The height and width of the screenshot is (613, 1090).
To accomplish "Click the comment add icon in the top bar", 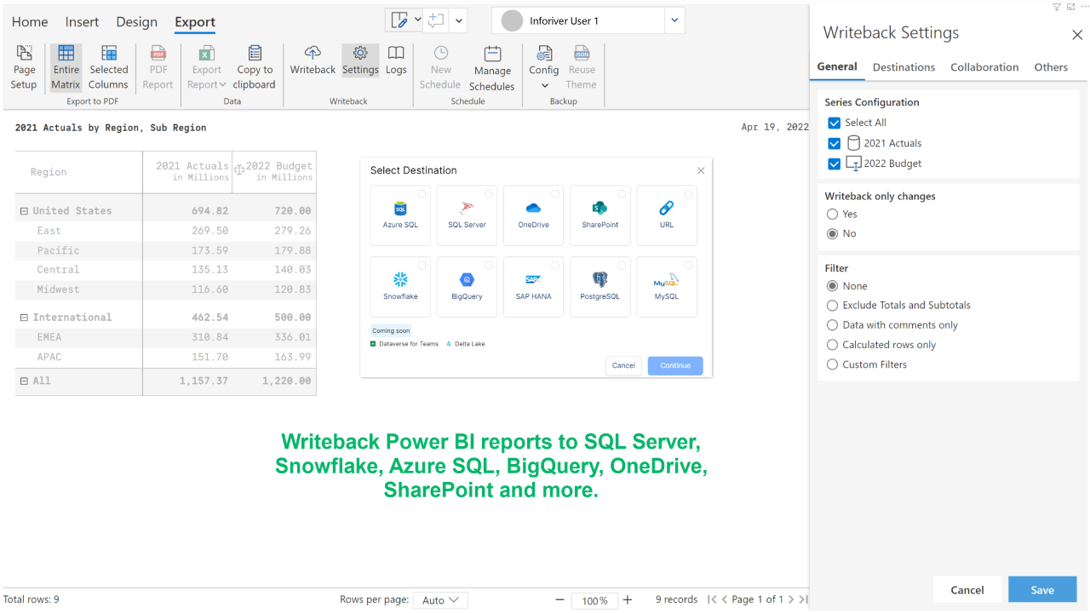I will point(437,20).
